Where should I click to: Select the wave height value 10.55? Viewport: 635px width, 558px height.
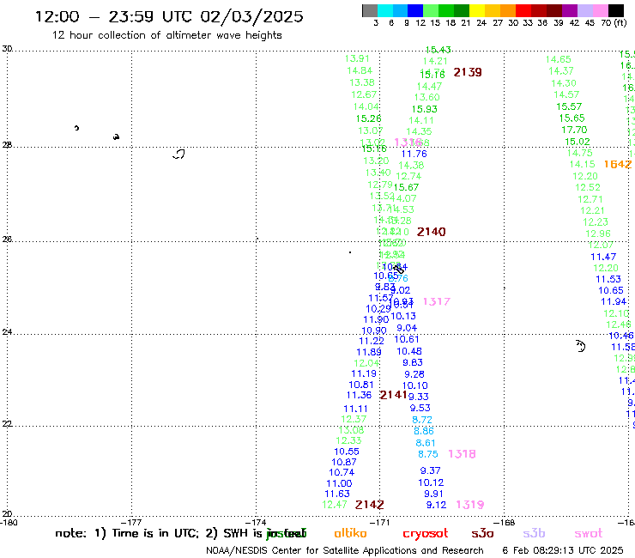(x=347, y=452)
